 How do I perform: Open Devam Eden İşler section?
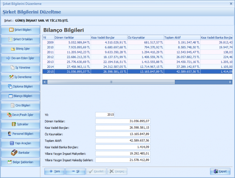(21, 58)
